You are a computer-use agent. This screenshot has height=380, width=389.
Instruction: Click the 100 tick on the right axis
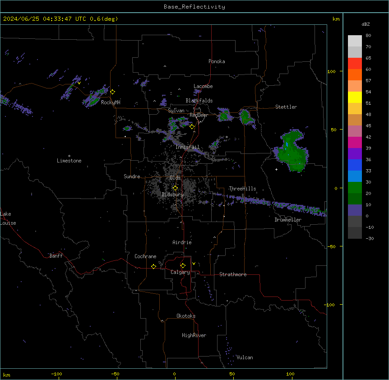(331, 71)
